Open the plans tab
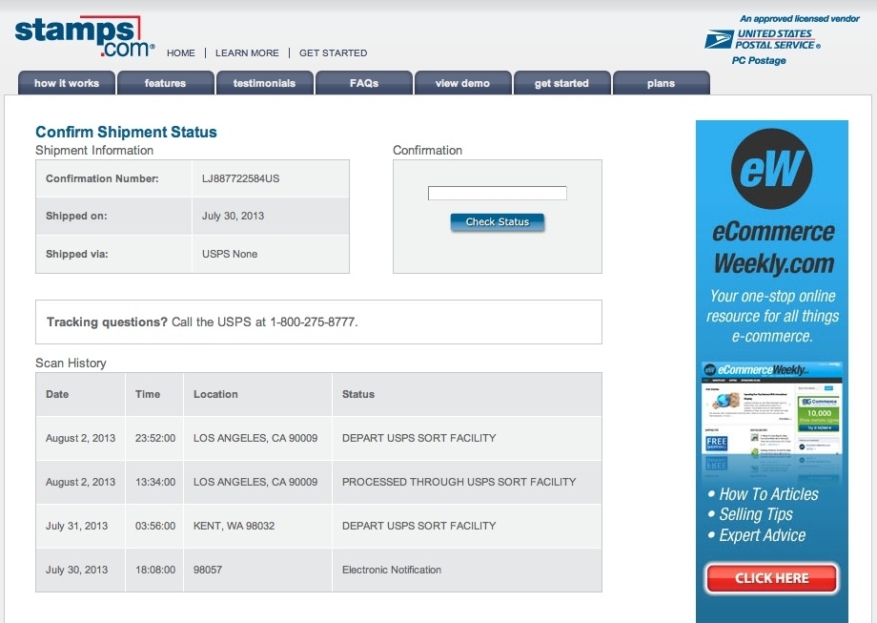Image resolution: width=877 pixels, height=623 pixels. [662, 83]
